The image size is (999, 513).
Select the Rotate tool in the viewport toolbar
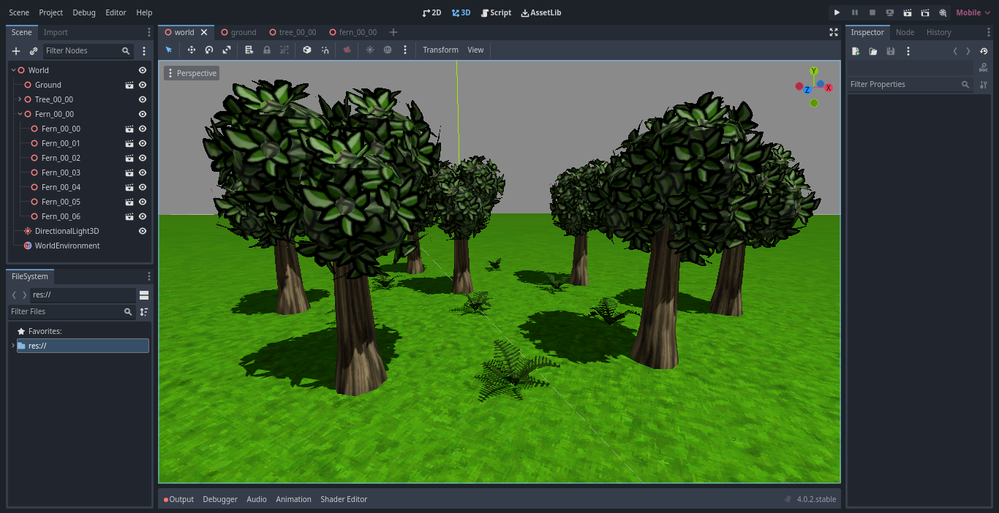[209, 50]
